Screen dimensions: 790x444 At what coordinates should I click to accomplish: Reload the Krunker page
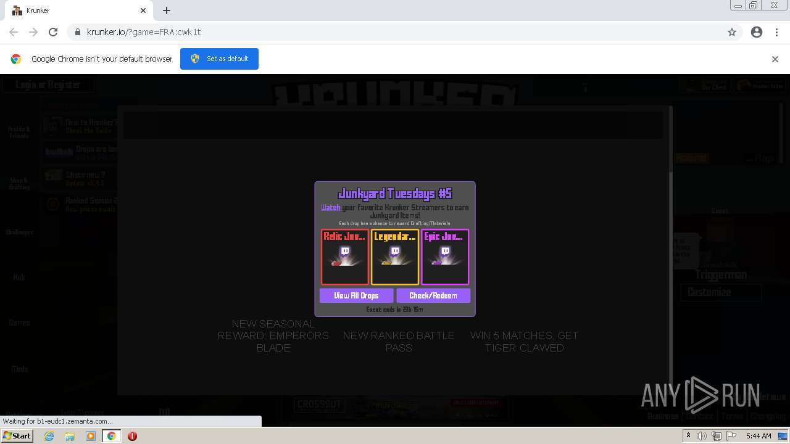[x=53, y=32]
